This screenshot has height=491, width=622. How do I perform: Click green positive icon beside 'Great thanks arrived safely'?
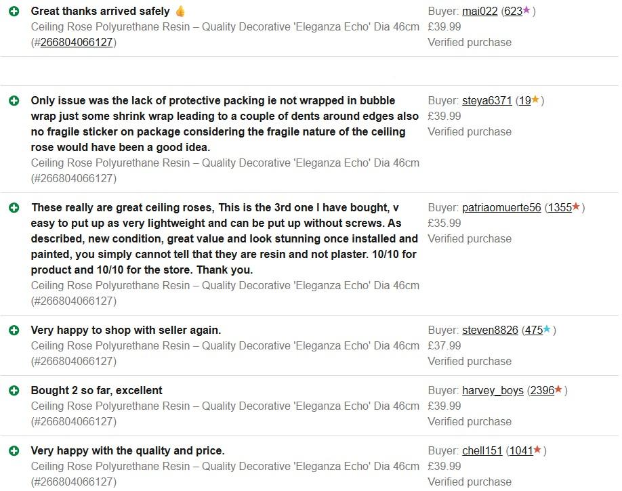14,12
